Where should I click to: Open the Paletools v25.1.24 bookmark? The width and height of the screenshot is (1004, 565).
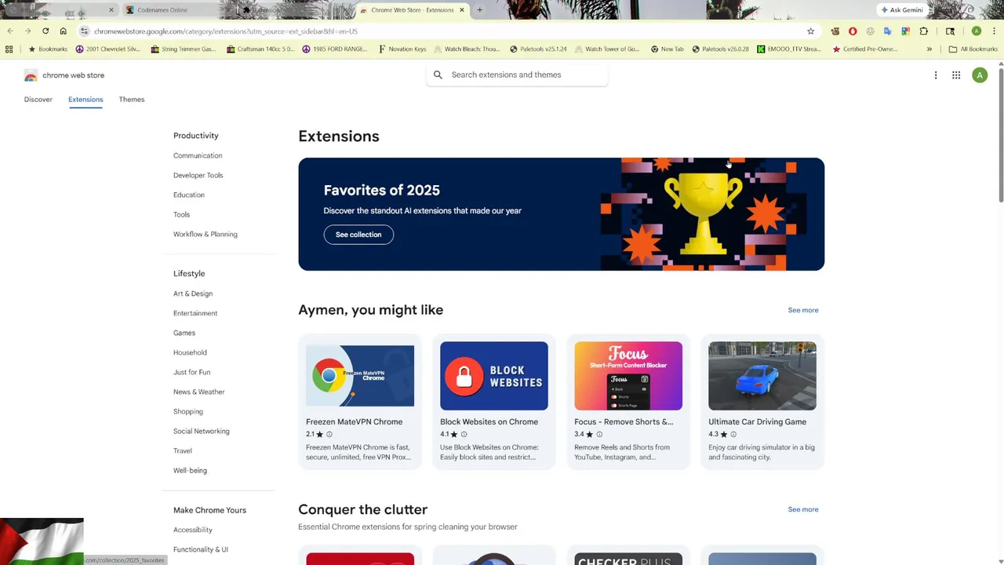click(x=538, y=49)
